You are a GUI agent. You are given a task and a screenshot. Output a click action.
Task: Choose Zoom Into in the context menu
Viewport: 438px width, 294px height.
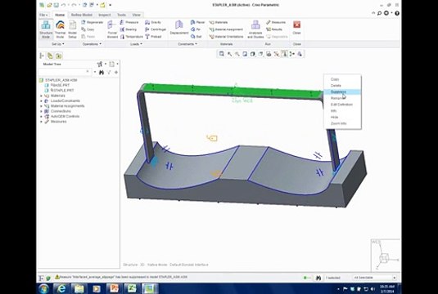click(x=342, y=123)
